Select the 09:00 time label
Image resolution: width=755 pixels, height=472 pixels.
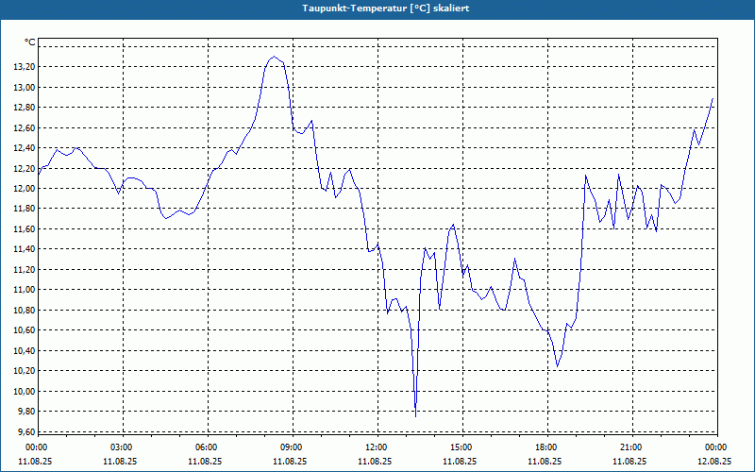click(x=291, y=447)
